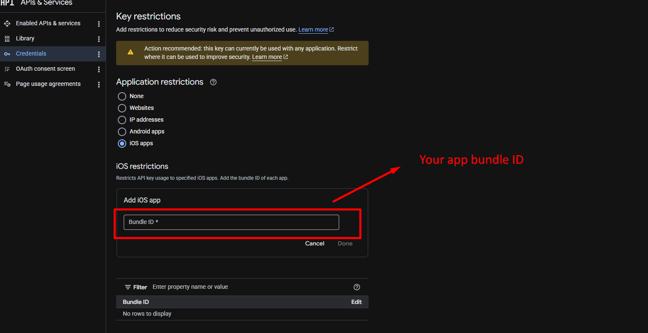Sort by Bundle ID column header
The height and width of the screenshot is (333, 648).
[136, 302]
